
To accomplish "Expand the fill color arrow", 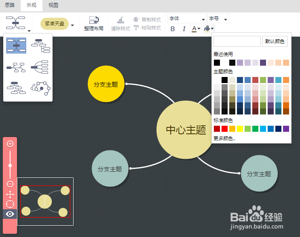I will 212,29.
